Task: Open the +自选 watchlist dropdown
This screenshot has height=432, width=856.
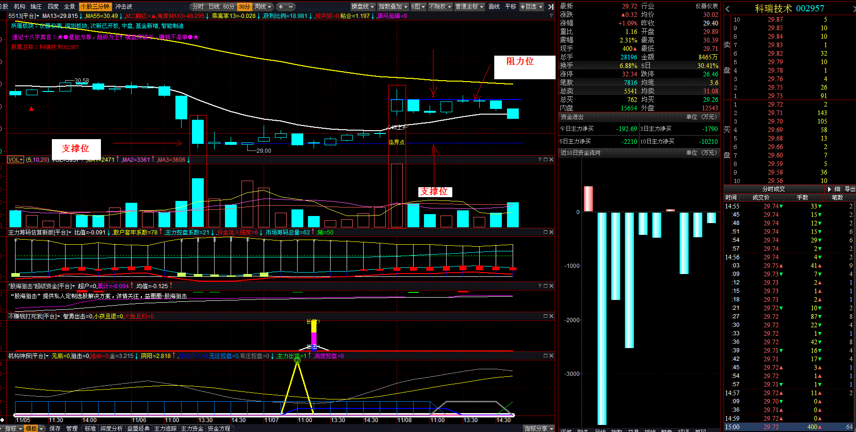Action: pyautogui.click(x=532, y=7)
